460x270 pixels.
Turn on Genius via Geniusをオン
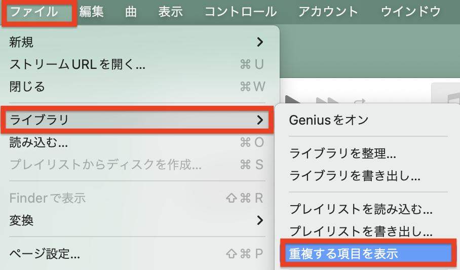[328, 120]
